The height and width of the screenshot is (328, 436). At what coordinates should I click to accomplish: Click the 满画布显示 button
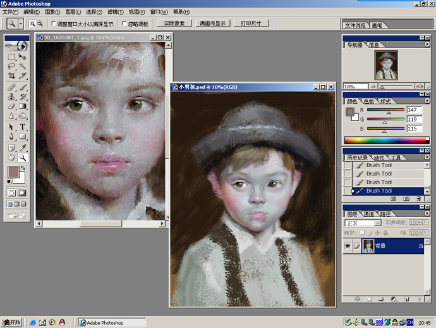pyautogui.click(x=213, y=23)
